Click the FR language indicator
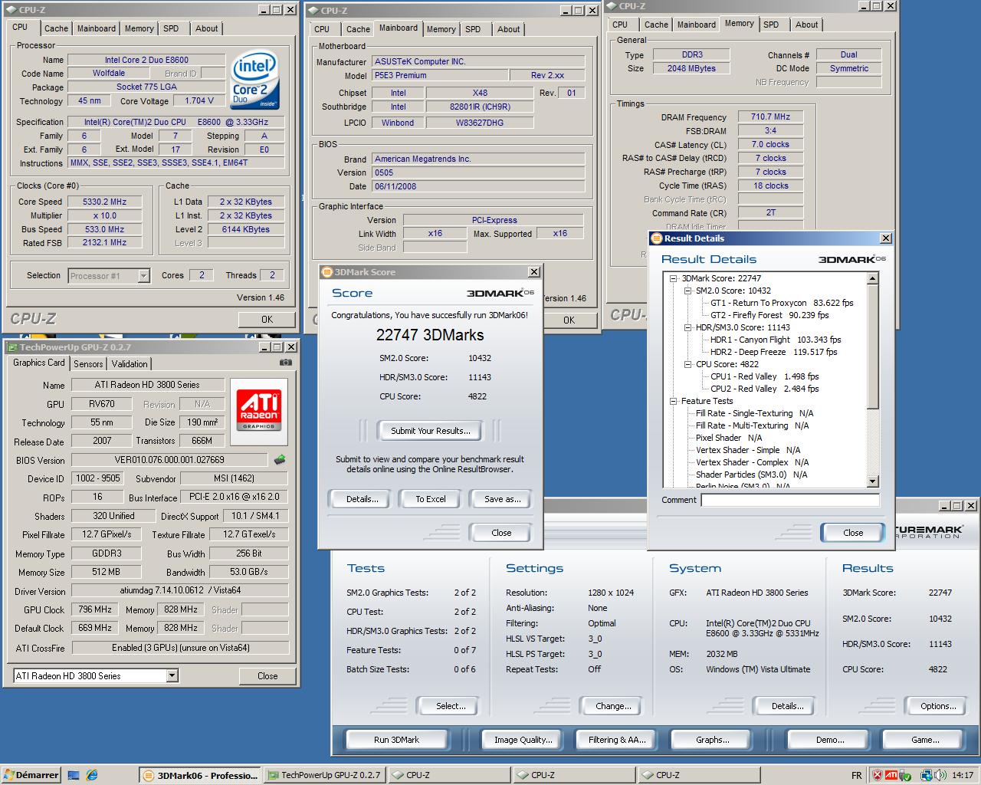981x785 pixels. [856, 775]
